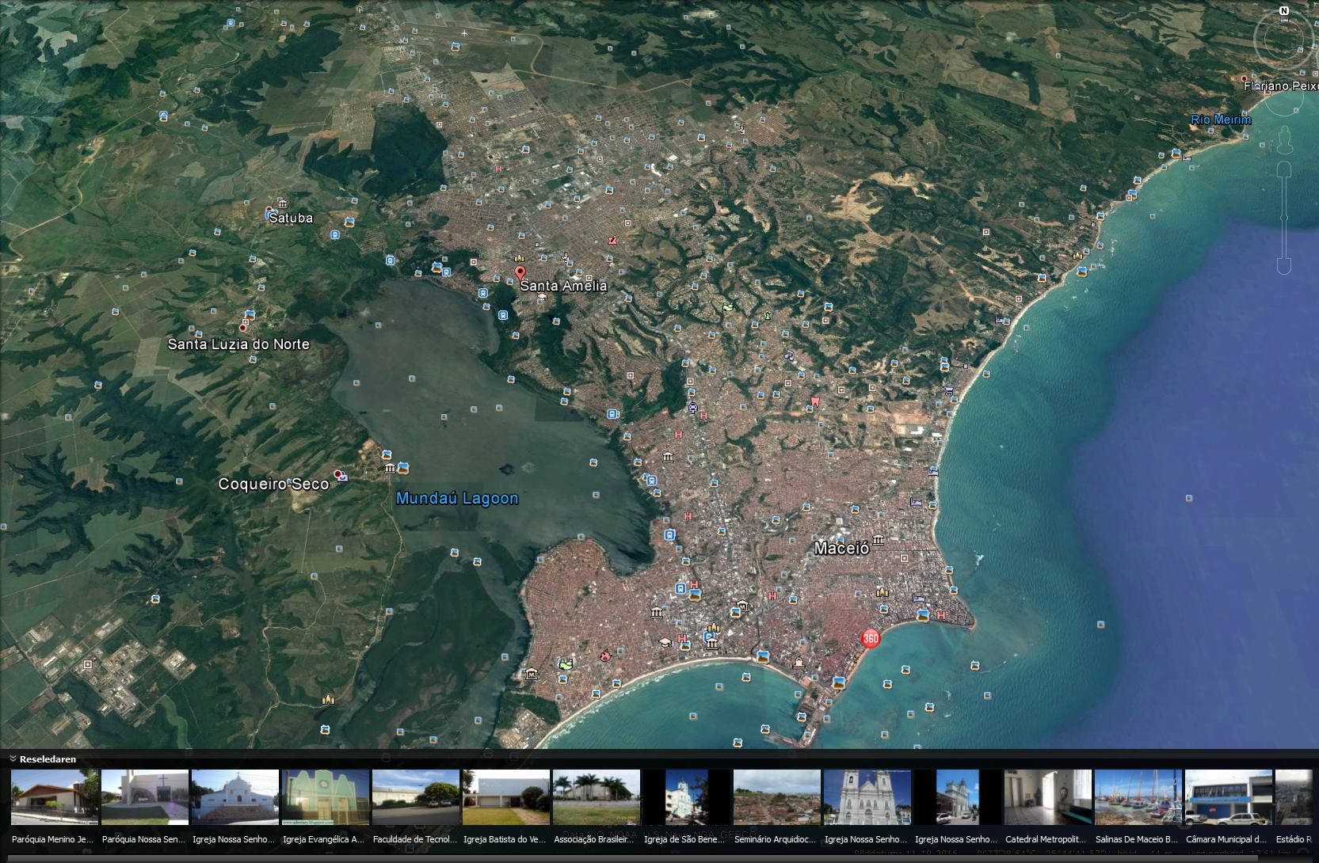Click the red flag map icon
Viewport: 1319px width, 863px height.
612,240
